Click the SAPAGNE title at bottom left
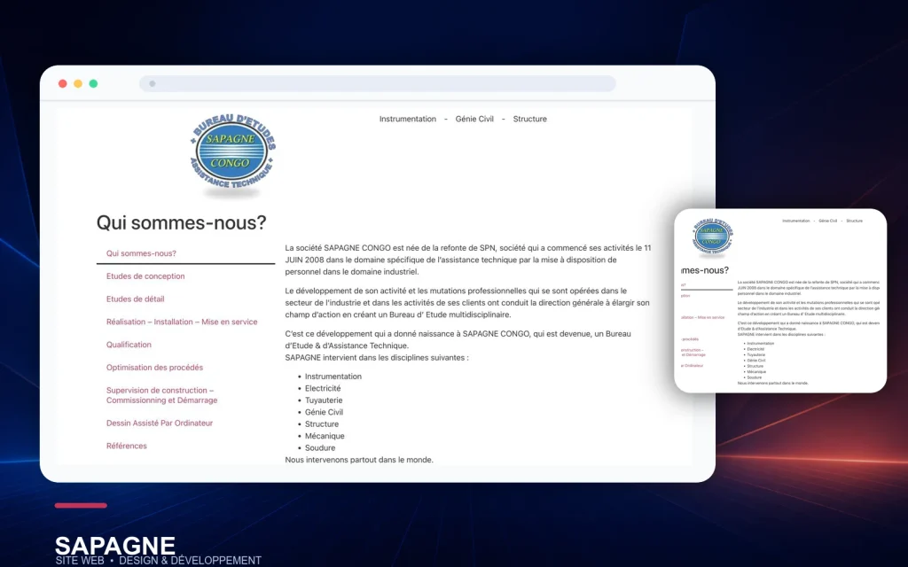This screenshot has height=567, width=908. (x=115, y=545)
